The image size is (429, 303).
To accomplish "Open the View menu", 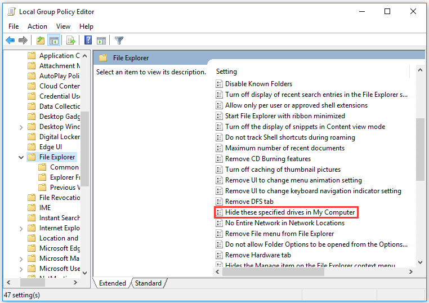I will 63,26.
